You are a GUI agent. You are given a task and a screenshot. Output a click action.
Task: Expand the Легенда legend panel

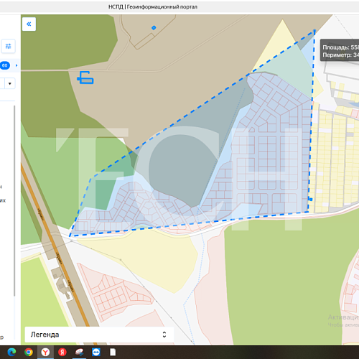[x=99, y=335]
